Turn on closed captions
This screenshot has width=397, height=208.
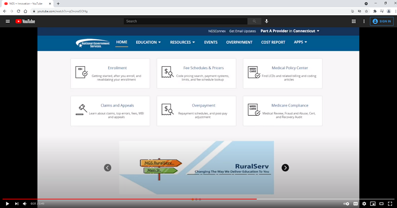pos(356,203)
